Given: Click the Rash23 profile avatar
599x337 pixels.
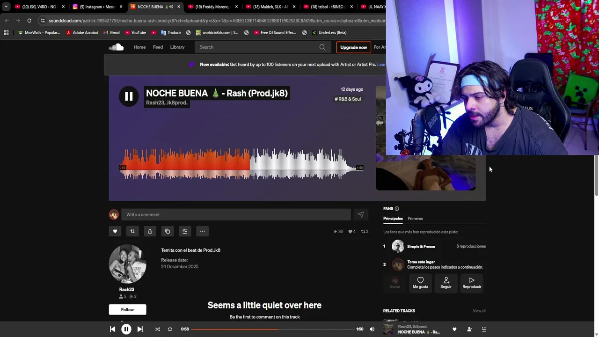Looking at the screenshot, I should click(127, 264).
